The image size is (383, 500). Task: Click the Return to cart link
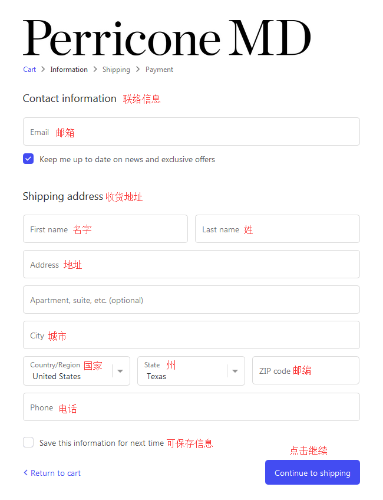click(x=52, y=473)
